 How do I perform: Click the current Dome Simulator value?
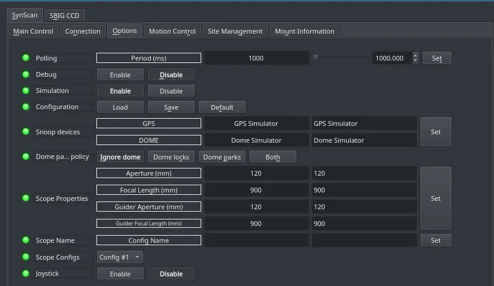(256, 140)
